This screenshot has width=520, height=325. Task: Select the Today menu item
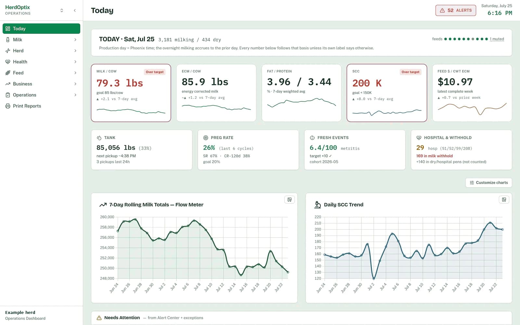(x=41, y=29)
